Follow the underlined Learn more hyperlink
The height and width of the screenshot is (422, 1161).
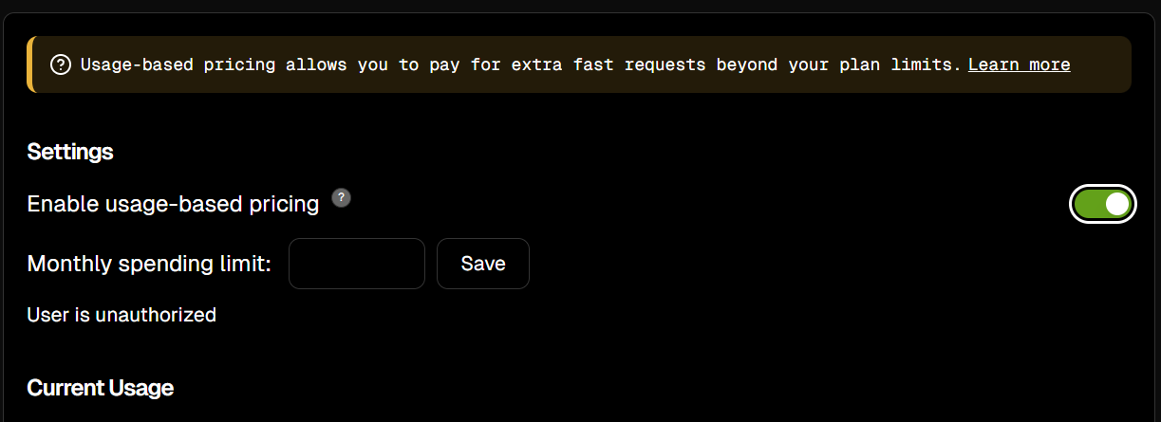1020,64
